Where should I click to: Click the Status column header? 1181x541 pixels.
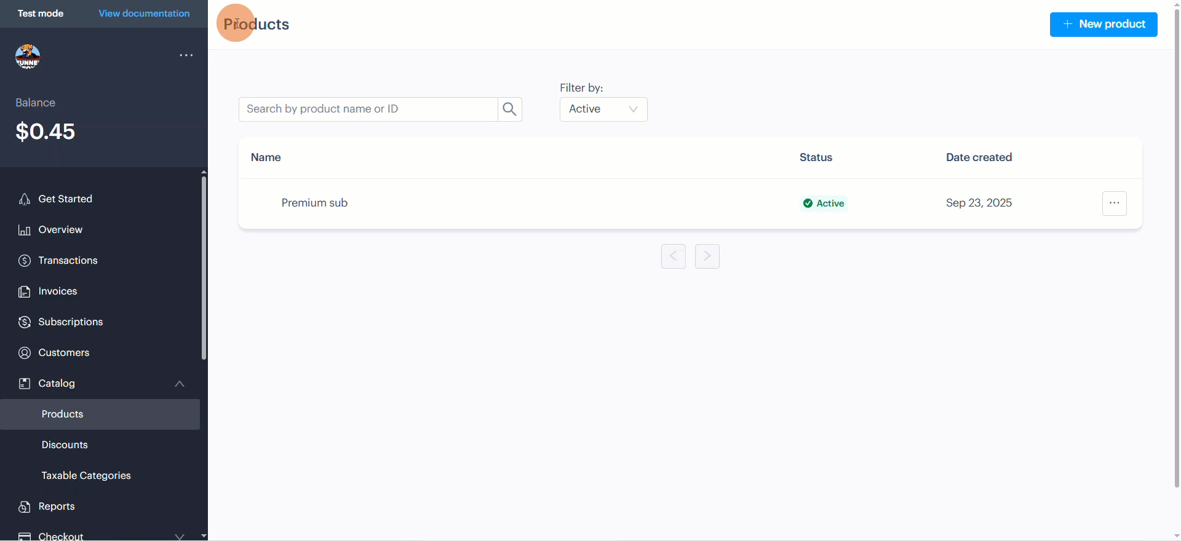point(816,157)
